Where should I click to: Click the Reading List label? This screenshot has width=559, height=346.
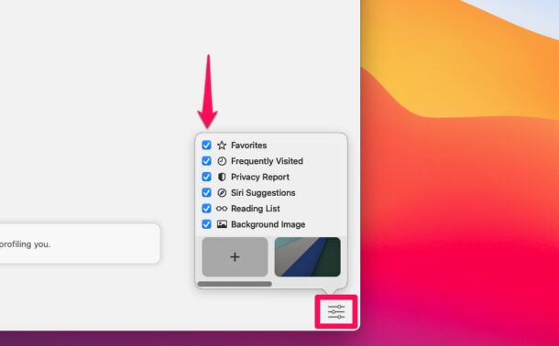pos(256,209)
